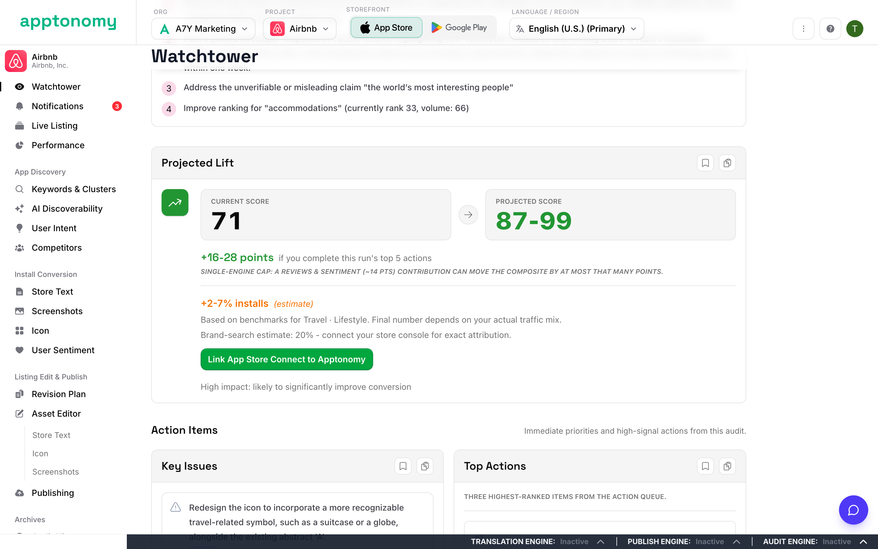
Task: Copy the Top Actions card
Action: [727, 466]
